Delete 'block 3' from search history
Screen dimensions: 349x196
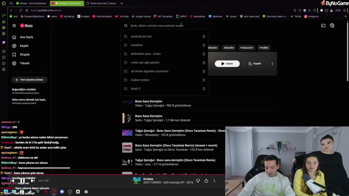point(204,89)
